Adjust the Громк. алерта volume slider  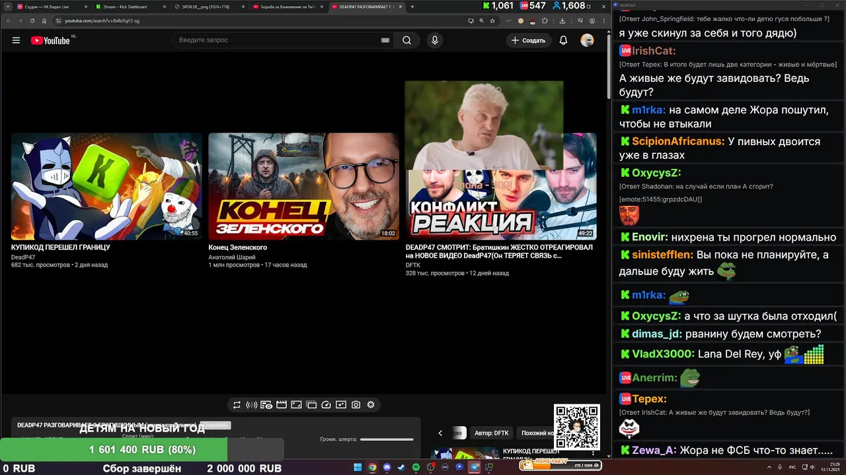[387, 439]
